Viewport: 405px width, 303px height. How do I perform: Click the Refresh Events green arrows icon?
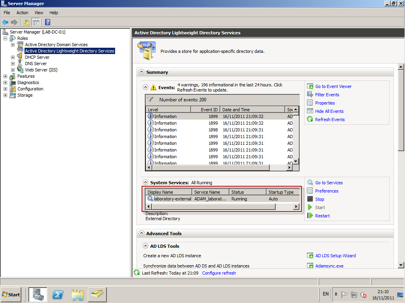click(x=310, y=119)
